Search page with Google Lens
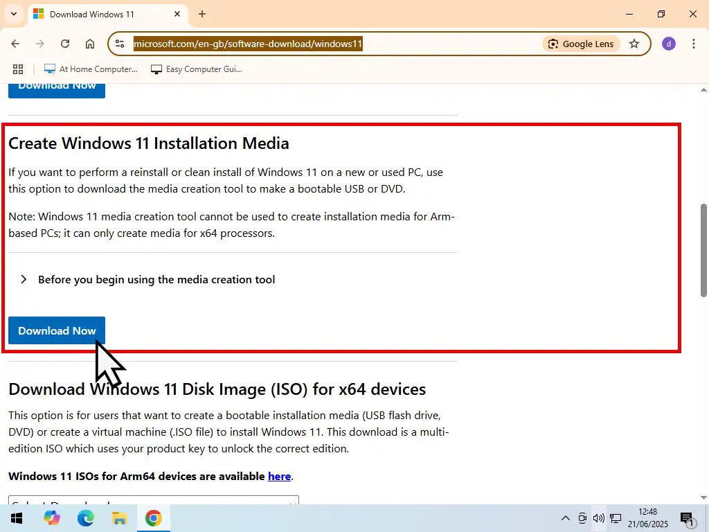Image resolution: width=709 pixels, height=532 pixels. click(581, 44)
